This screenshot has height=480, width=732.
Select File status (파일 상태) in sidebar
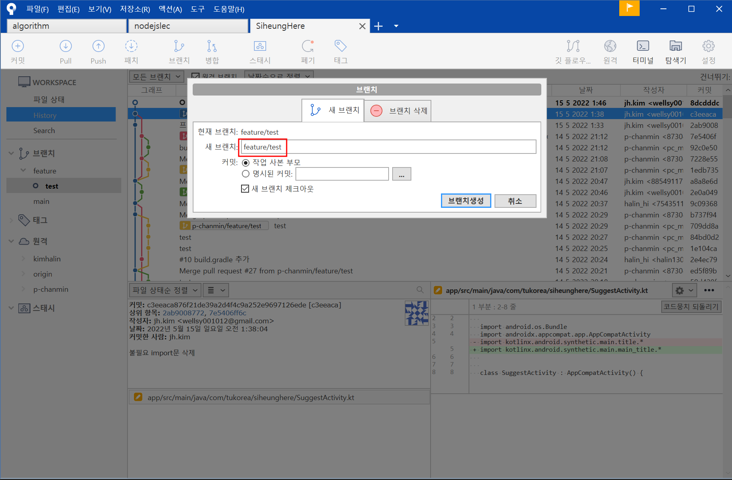click(49, 100)
